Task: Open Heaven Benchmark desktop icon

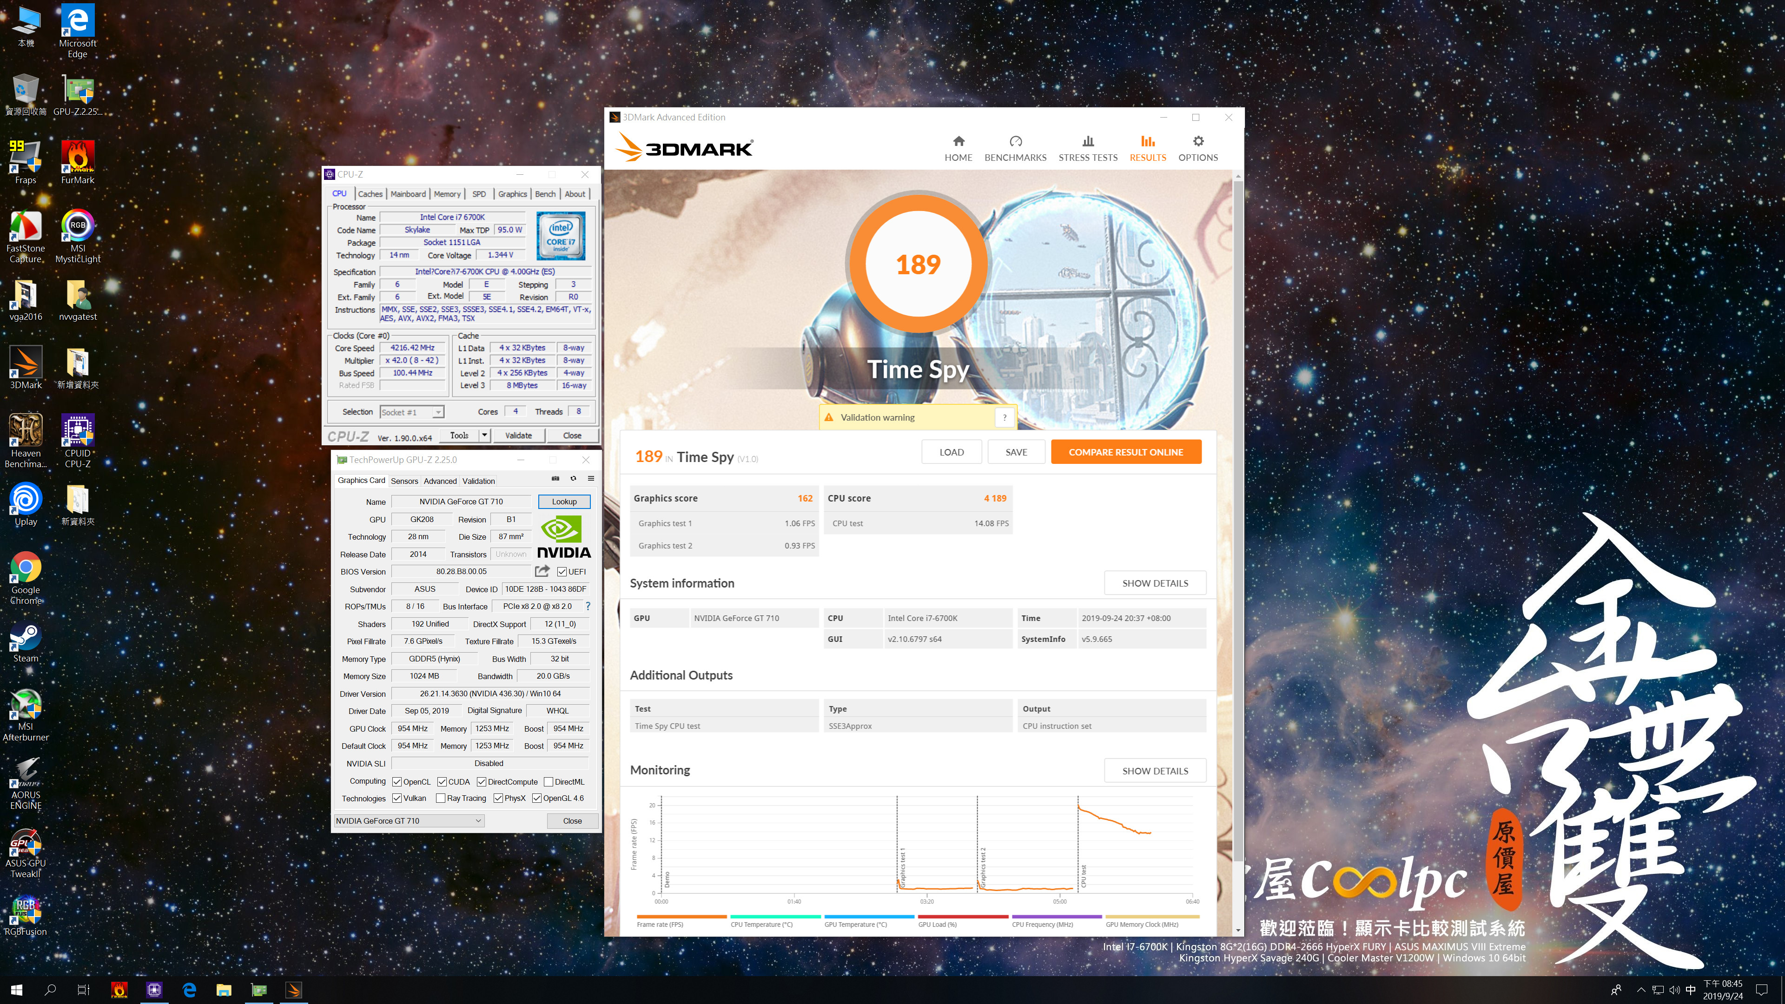Action: [x=26, y=442]
